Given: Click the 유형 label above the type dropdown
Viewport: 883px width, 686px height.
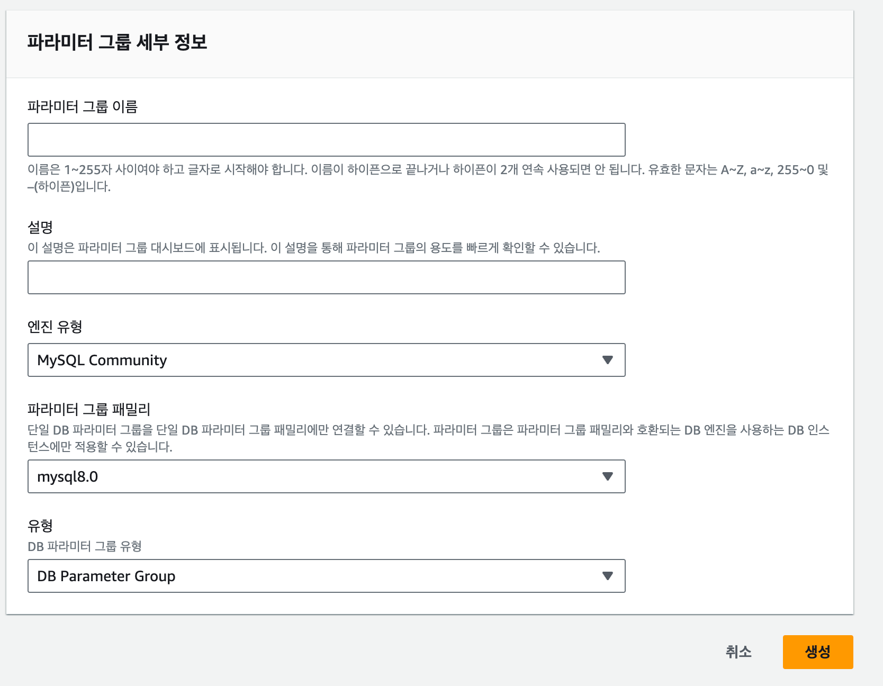Looking at the screenshot, I should (x=40, y=526).
